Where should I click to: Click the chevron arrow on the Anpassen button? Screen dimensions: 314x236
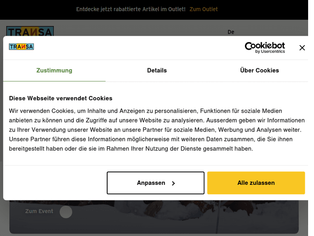pos(173,183)
